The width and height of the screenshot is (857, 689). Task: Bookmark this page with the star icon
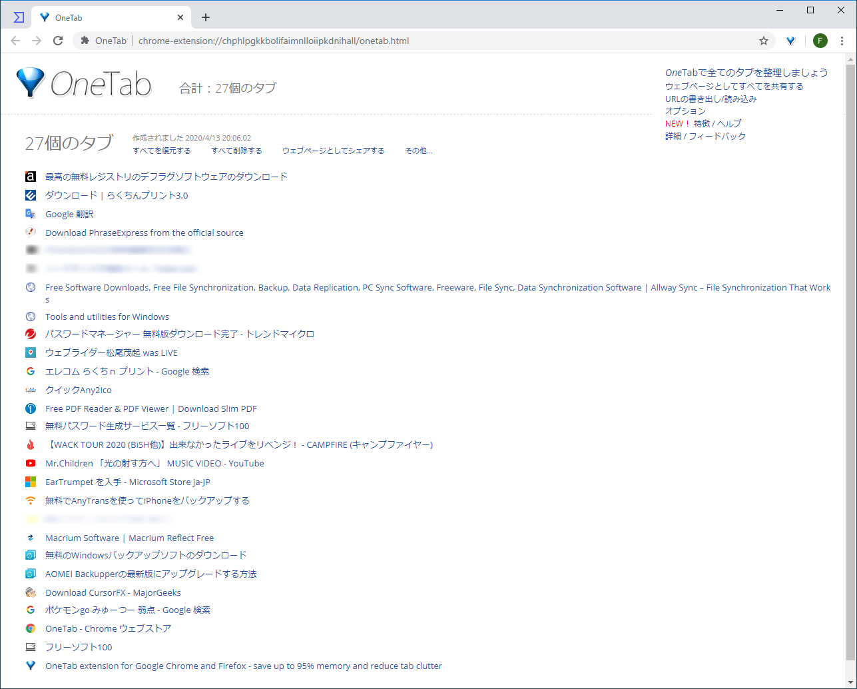[764, 41]
